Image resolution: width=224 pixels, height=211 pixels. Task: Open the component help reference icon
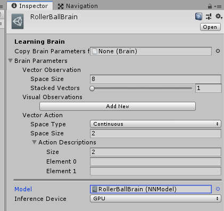click(x=198, y=17)
